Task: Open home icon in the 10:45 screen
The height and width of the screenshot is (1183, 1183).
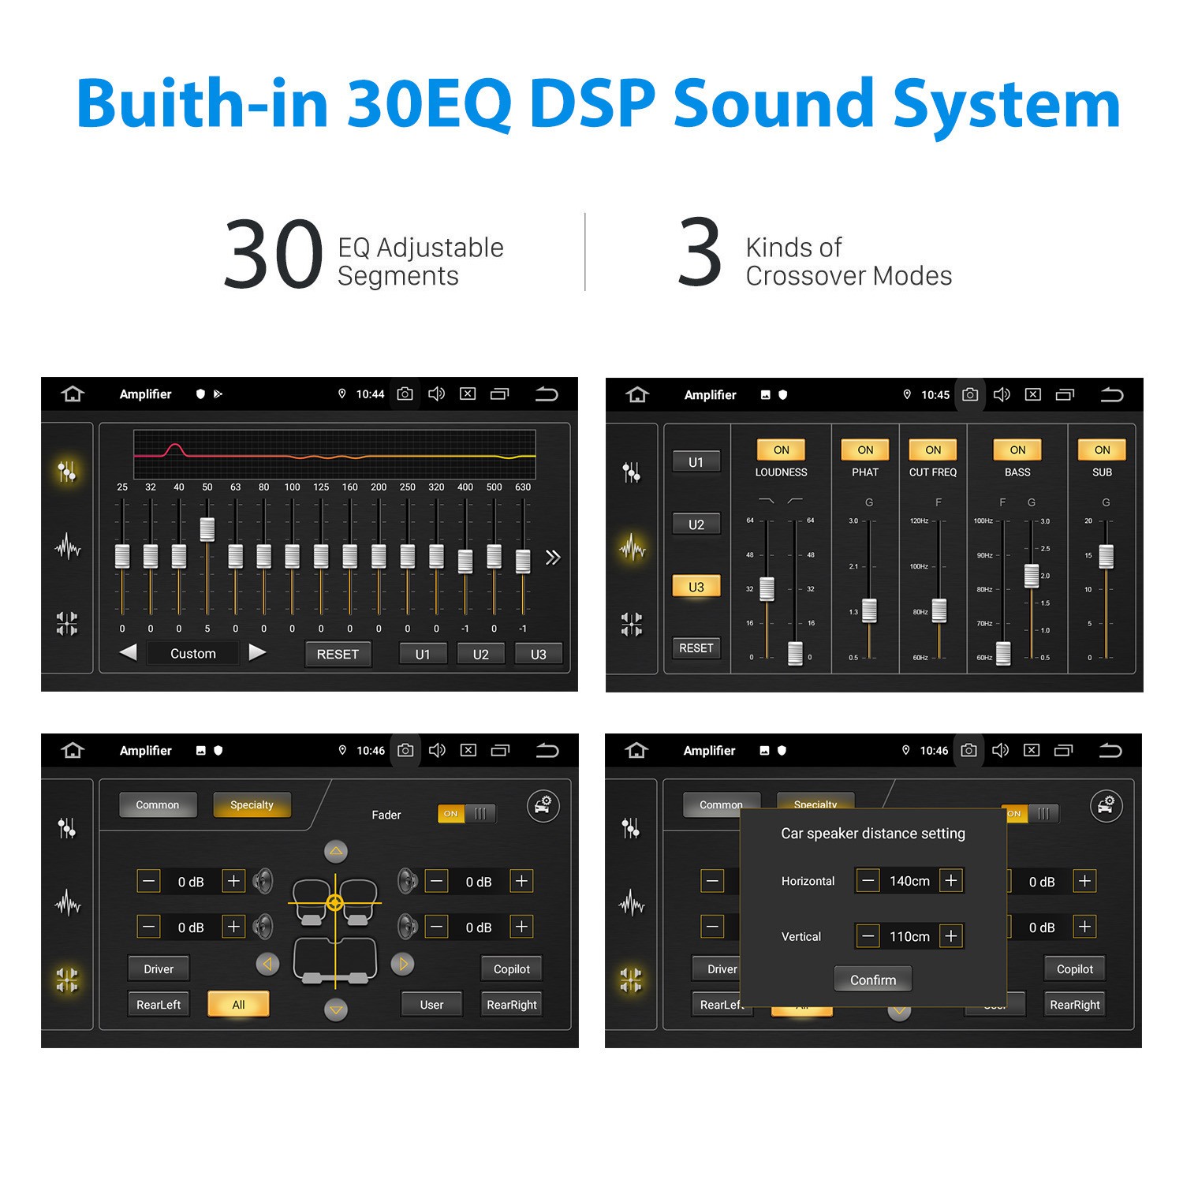Action: 637,394
